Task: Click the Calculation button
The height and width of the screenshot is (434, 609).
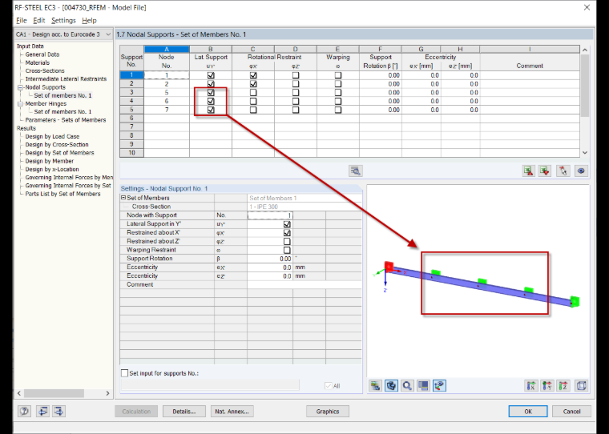Action: 136,412
